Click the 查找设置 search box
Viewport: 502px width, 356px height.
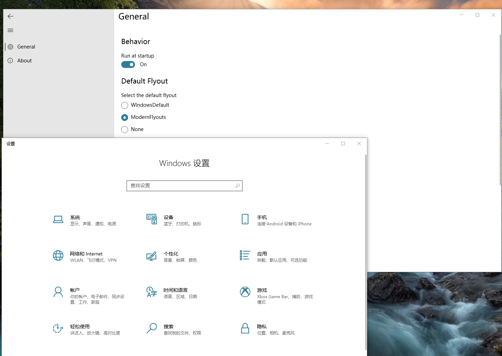click(184, 185)
